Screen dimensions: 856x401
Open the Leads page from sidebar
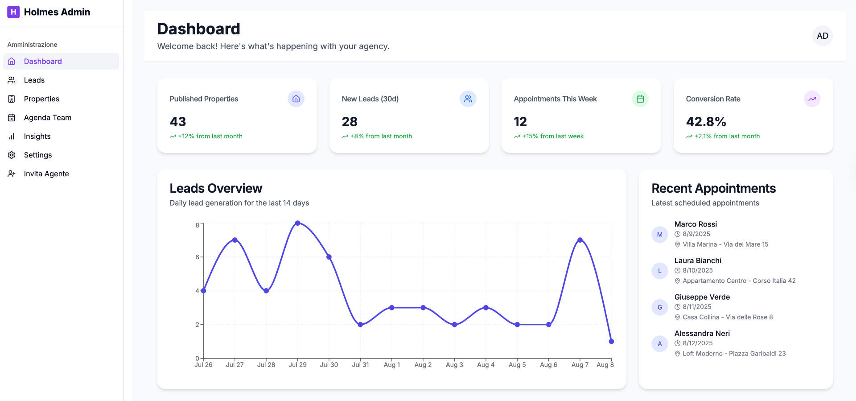pyautogui.click(x=34, y=80)
